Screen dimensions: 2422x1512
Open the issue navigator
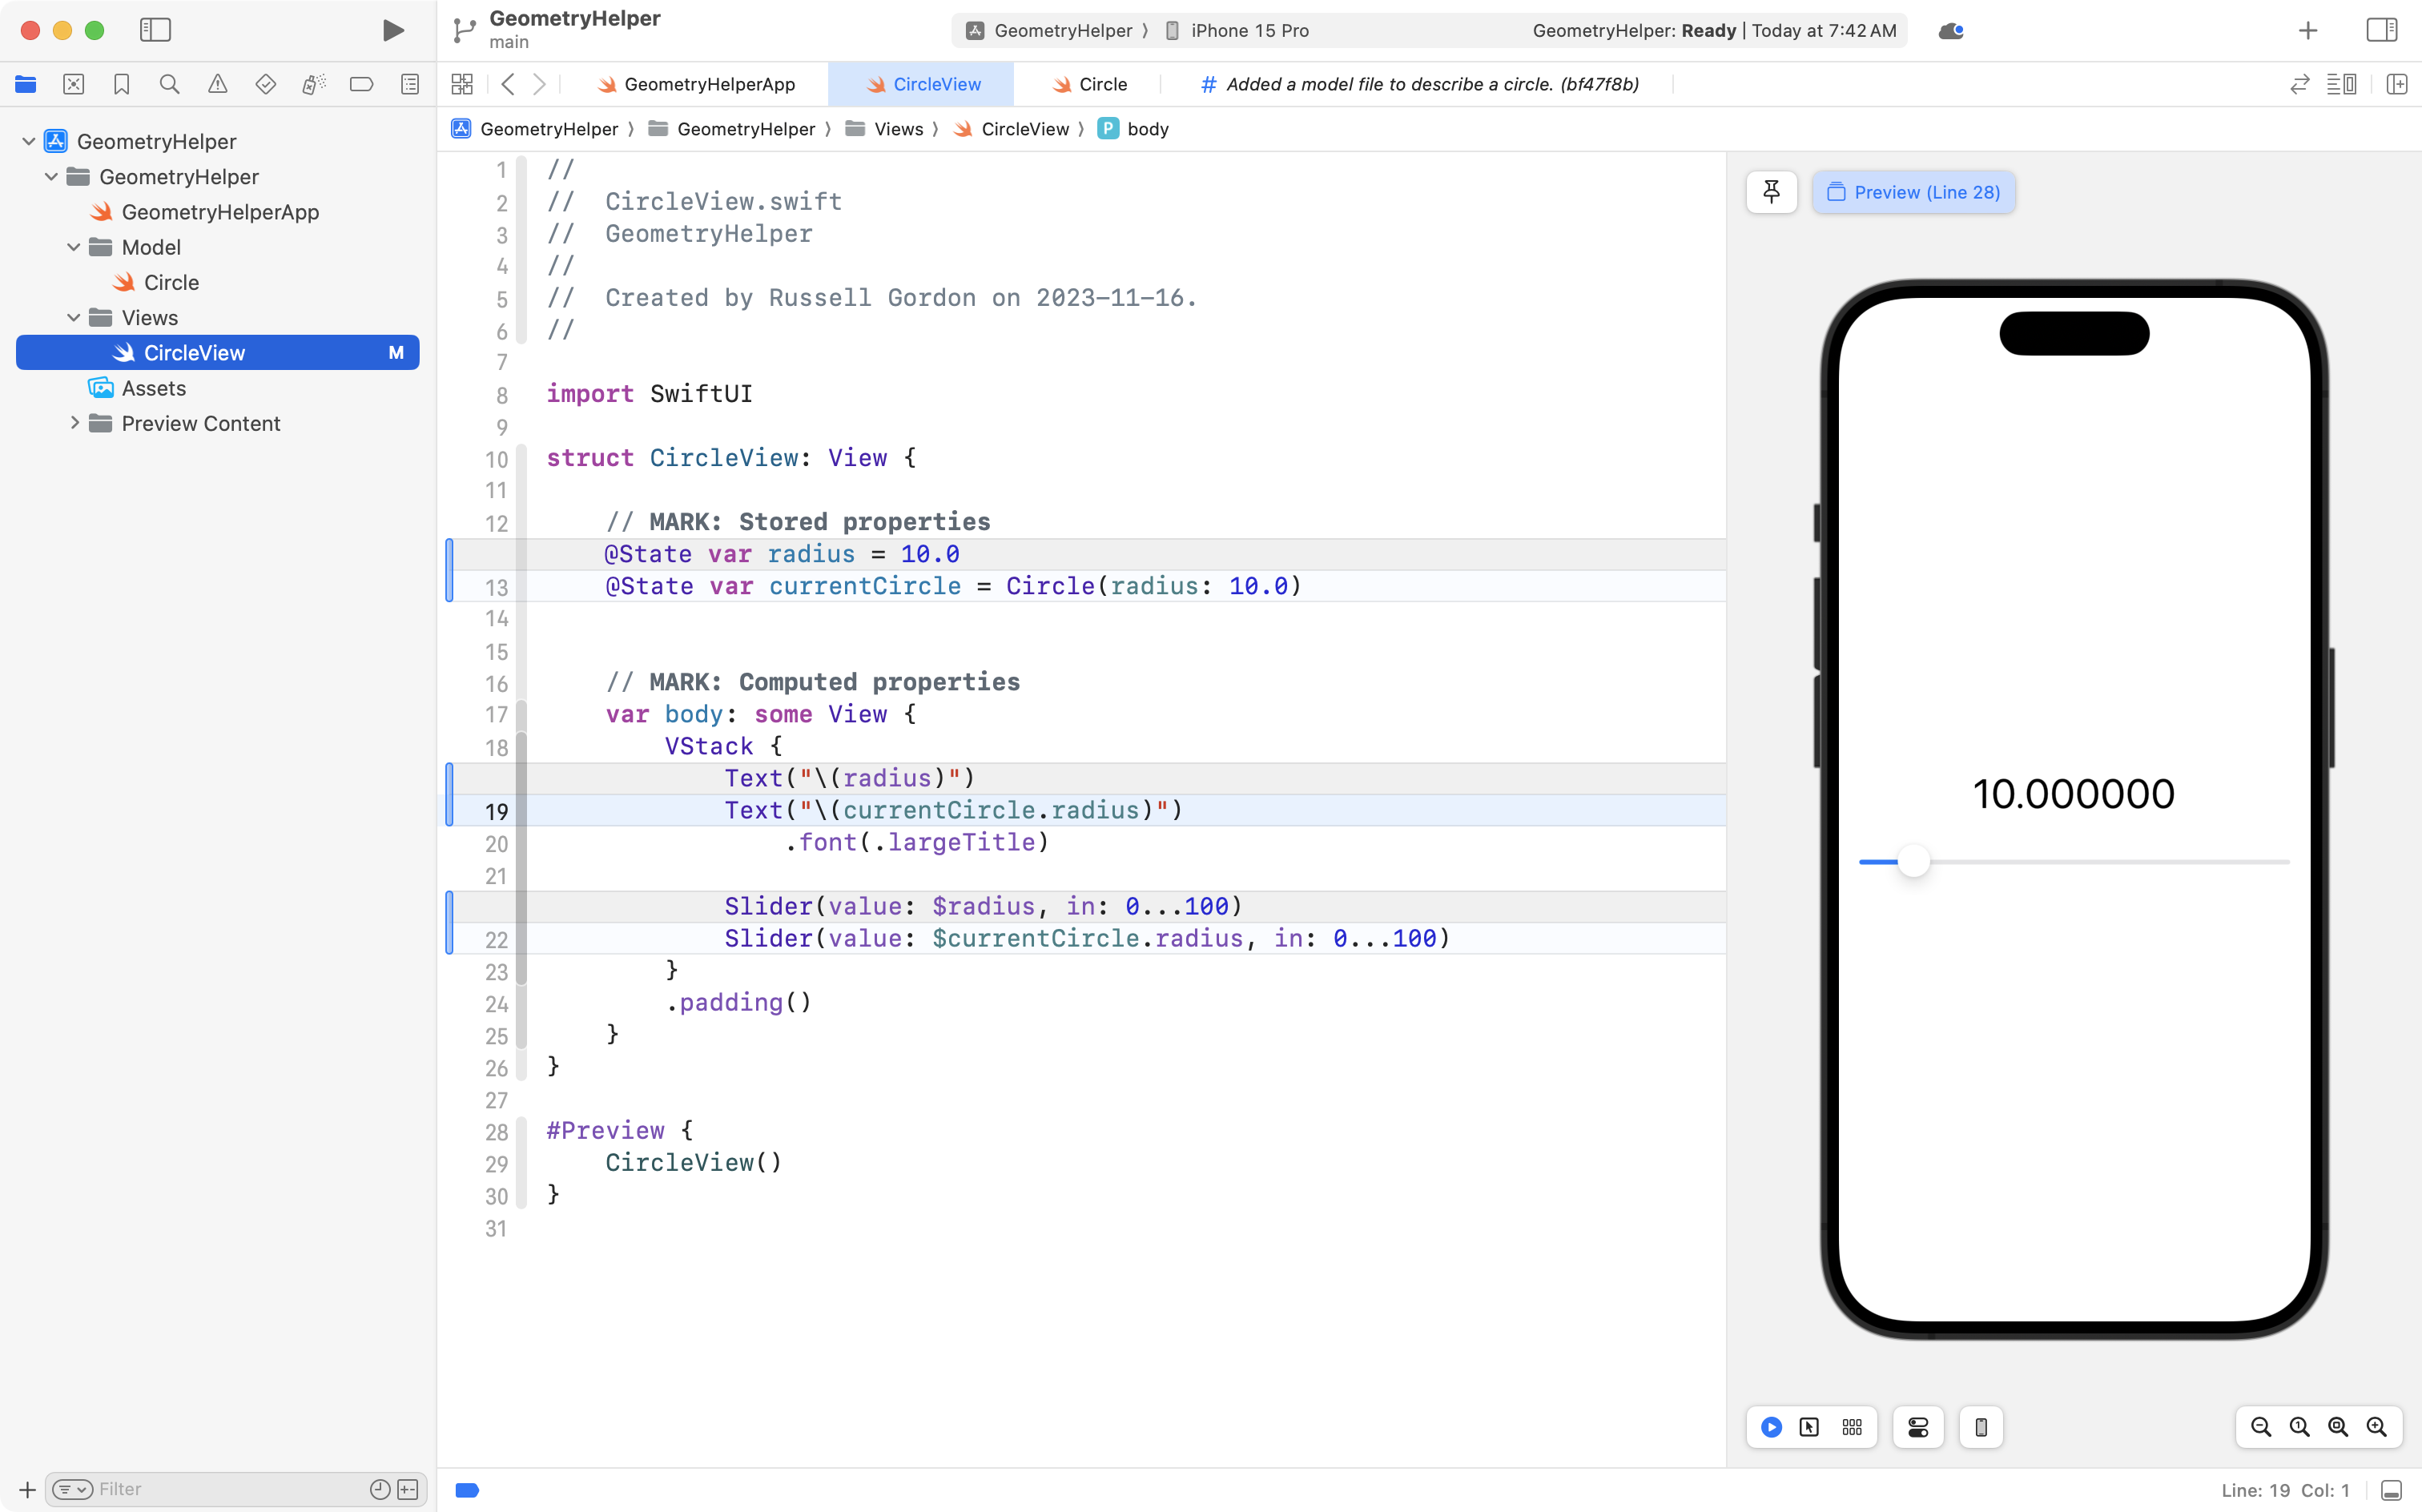click(x=218, y=84)
